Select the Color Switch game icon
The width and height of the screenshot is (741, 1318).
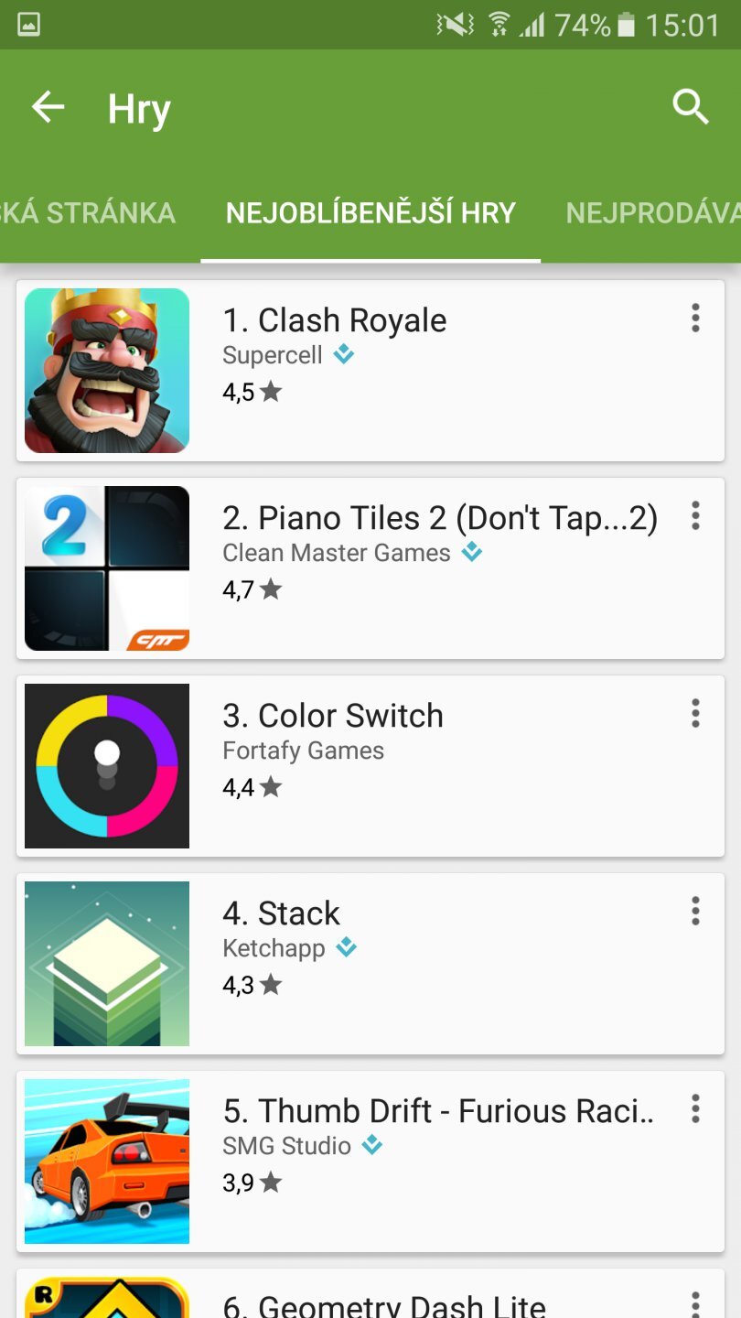click(107, 766)
